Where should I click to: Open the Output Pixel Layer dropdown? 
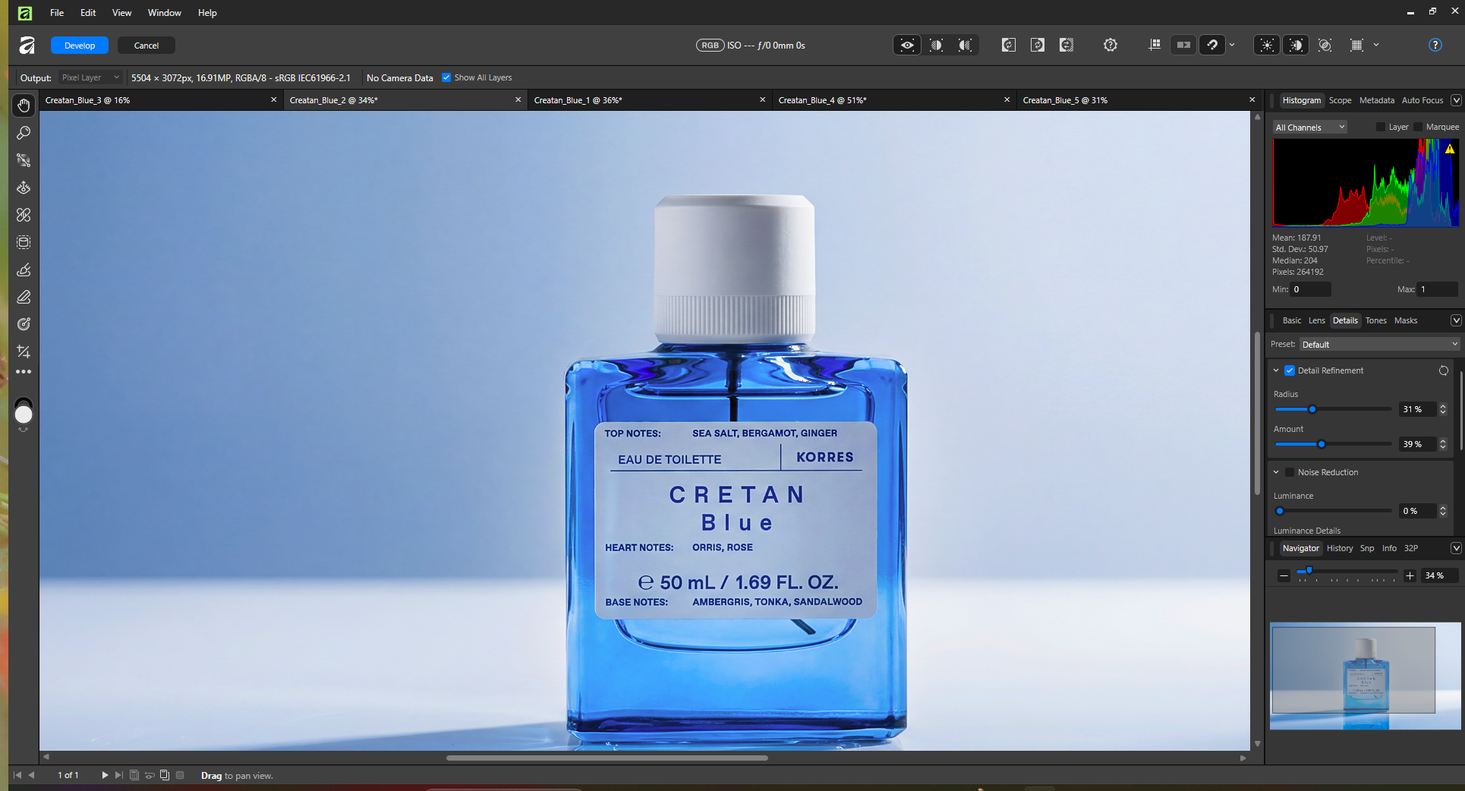point(90,77)
